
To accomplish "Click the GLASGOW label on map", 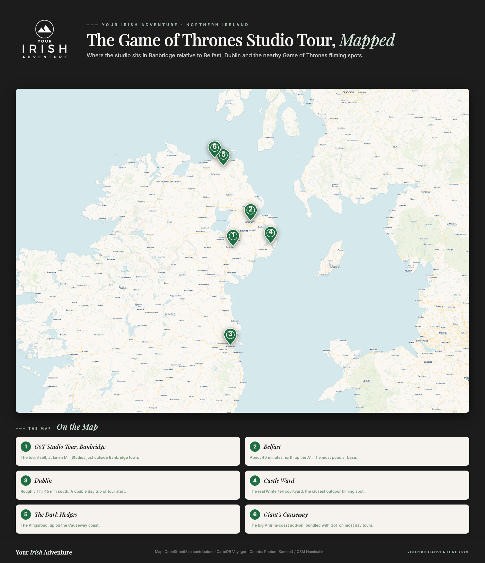I will pyautogui.click(x=348, y=92).
